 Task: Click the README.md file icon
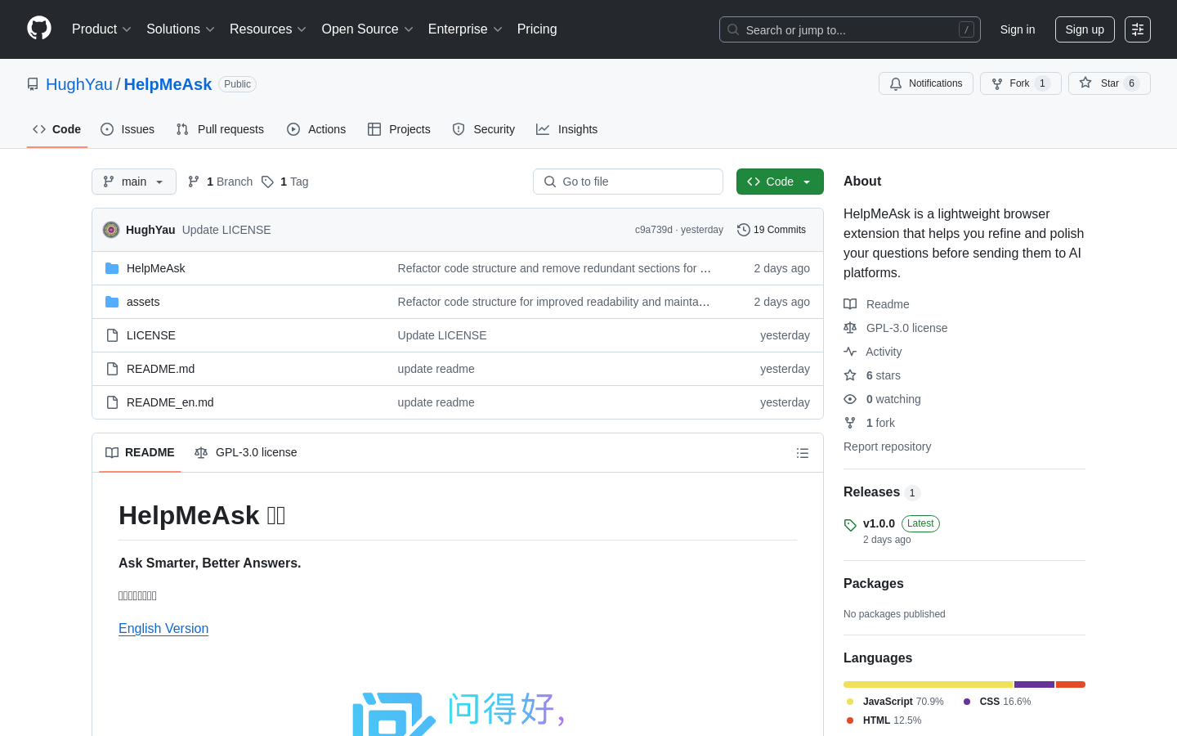click(112, 369)
